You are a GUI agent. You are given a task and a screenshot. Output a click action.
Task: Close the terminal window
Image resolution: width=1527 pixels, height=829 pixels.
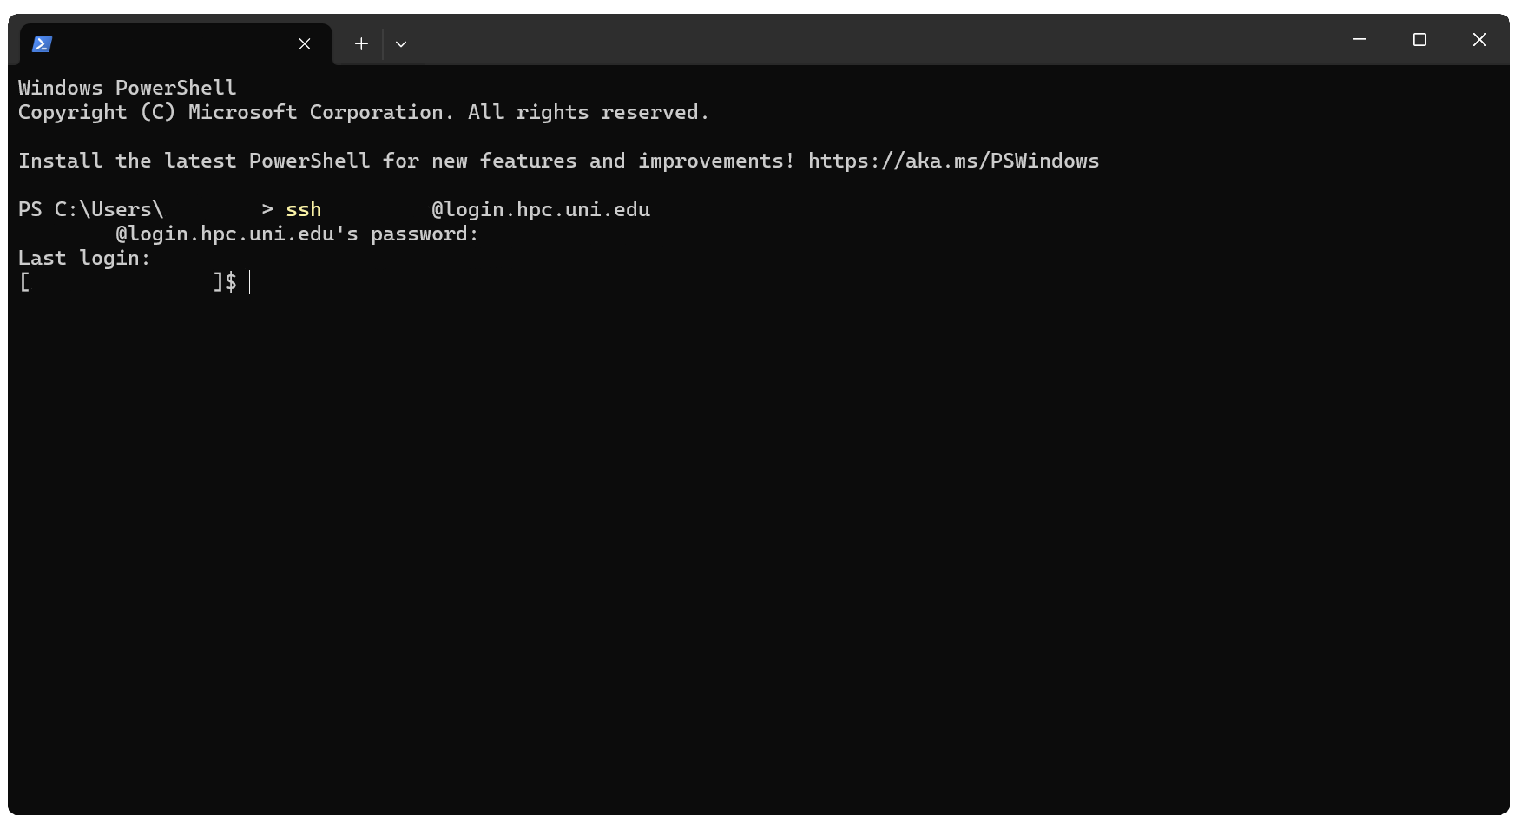pyautogui.click(x=1479, y=40)
